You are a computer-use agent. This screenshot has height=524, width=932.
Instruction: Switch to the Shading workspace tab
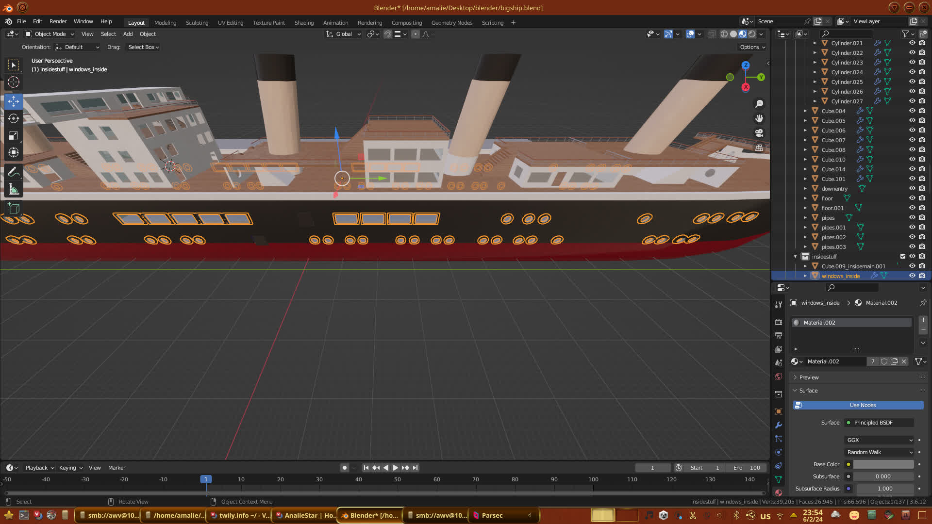pyautogui.click(x=304, y=23)
